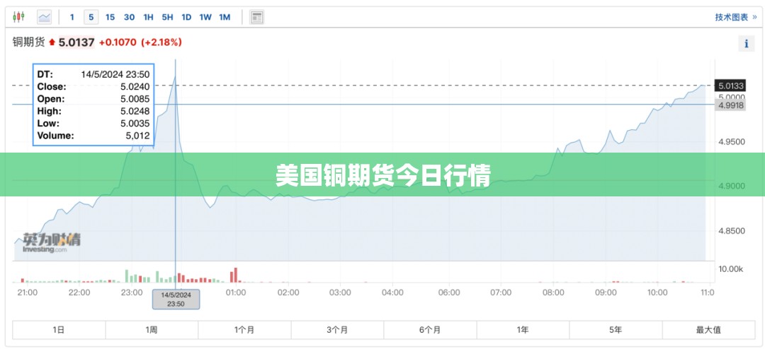Screen dimensions: 765x349
Task: Click the 04:00 time axis label
Action: (x=392, y=292)
